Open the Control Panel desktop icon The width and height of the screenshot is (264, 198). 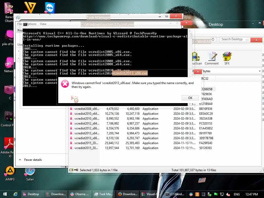7,119
